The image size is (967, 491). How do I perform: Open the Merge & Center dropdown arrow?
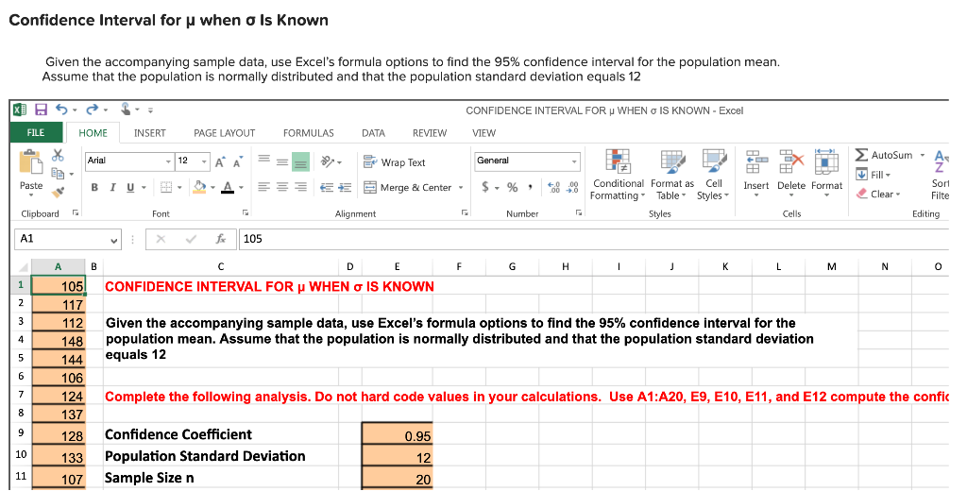click(x=461, y=188)
